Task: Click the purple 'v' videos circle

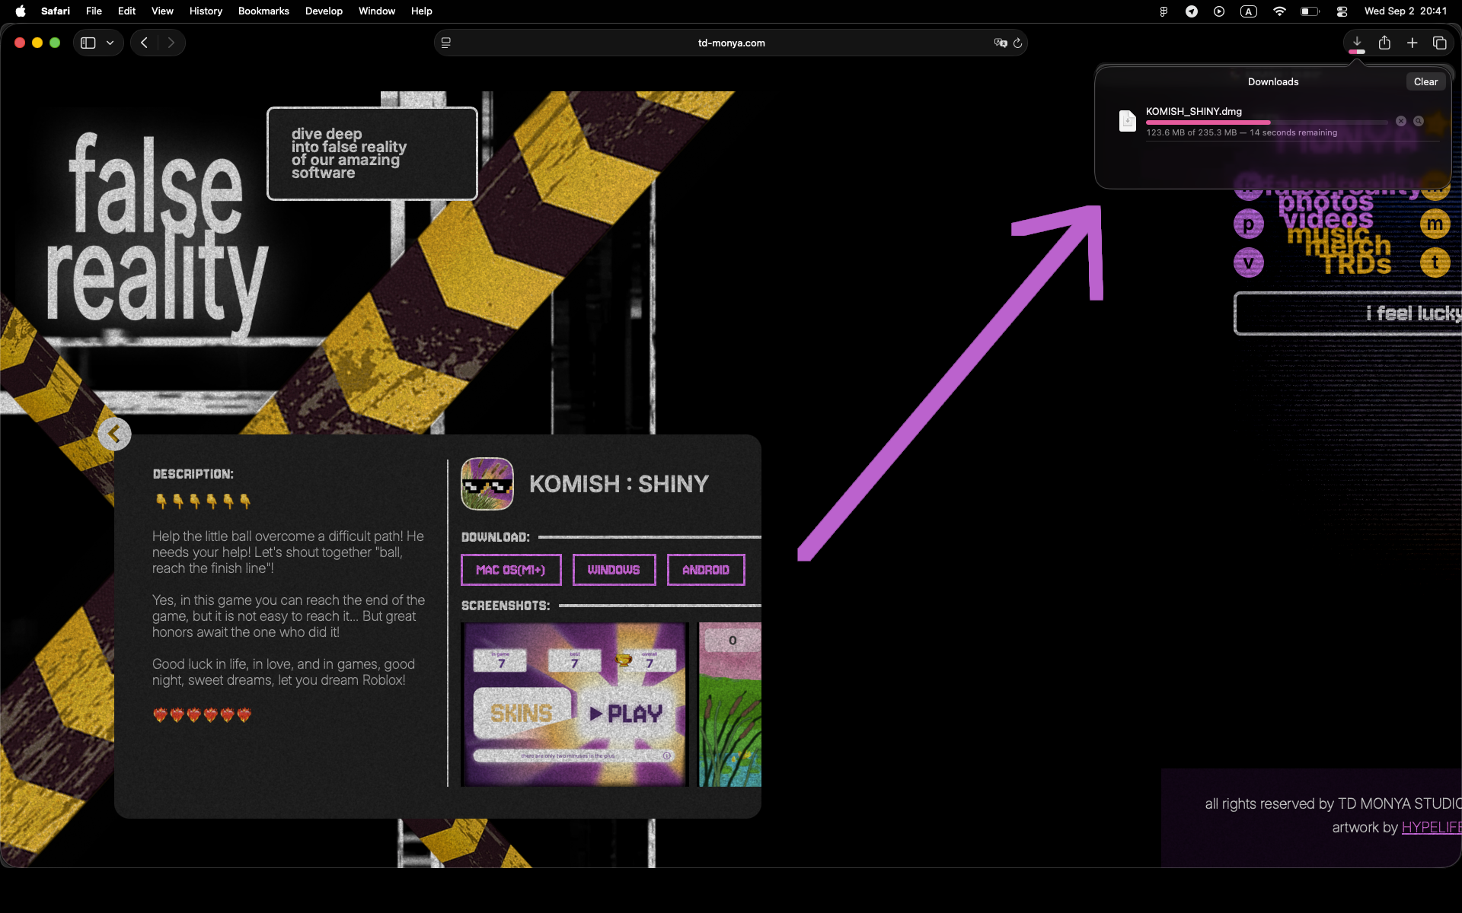Action: (1249, 263)
